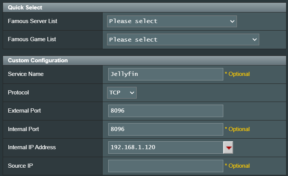The height and width of the screenshot is (176, 288).
Task: Focus the Internal Port input field
Action: (165, 129)
